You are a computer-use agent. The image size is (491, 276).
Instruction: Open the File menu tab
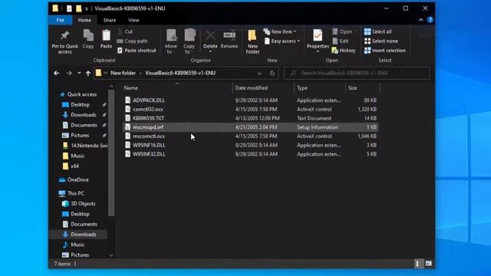point(60,20)
